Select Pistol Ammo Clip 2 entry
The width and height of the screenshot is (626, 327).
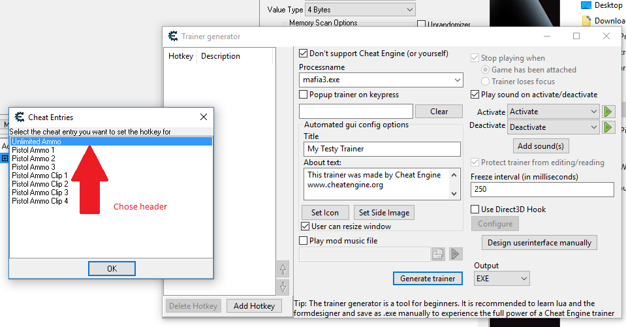point(40,184)
